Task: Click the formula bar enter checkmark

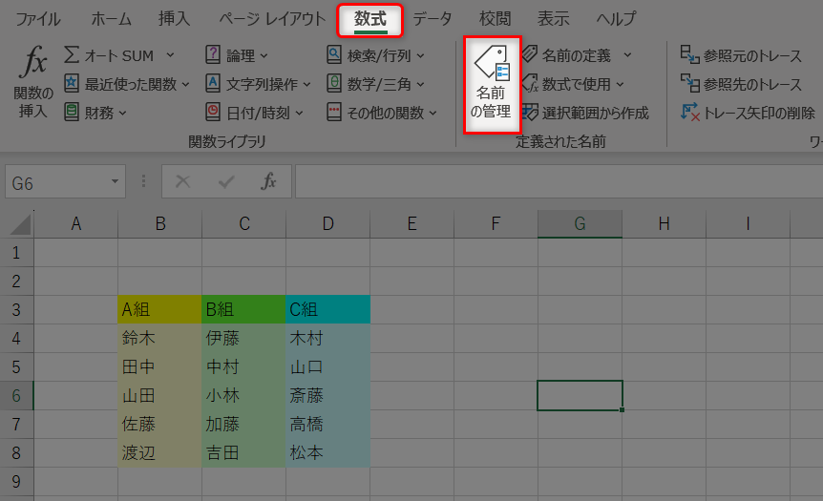Action: [226, 182]
